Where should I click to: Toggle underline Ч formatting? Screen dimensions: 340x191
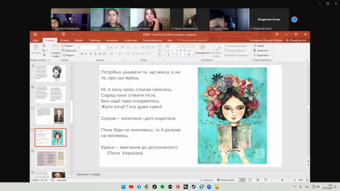91,53
